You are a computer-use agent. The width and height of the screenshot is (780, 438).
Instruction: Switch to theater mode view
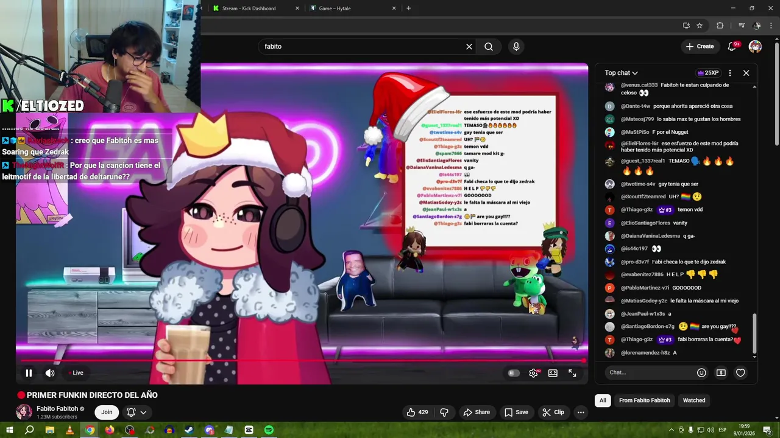(x=553, y=373)
